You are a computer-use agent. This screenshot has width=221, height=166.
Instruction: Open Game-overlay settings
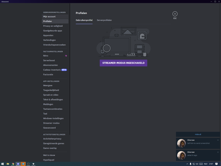(55, 148)
